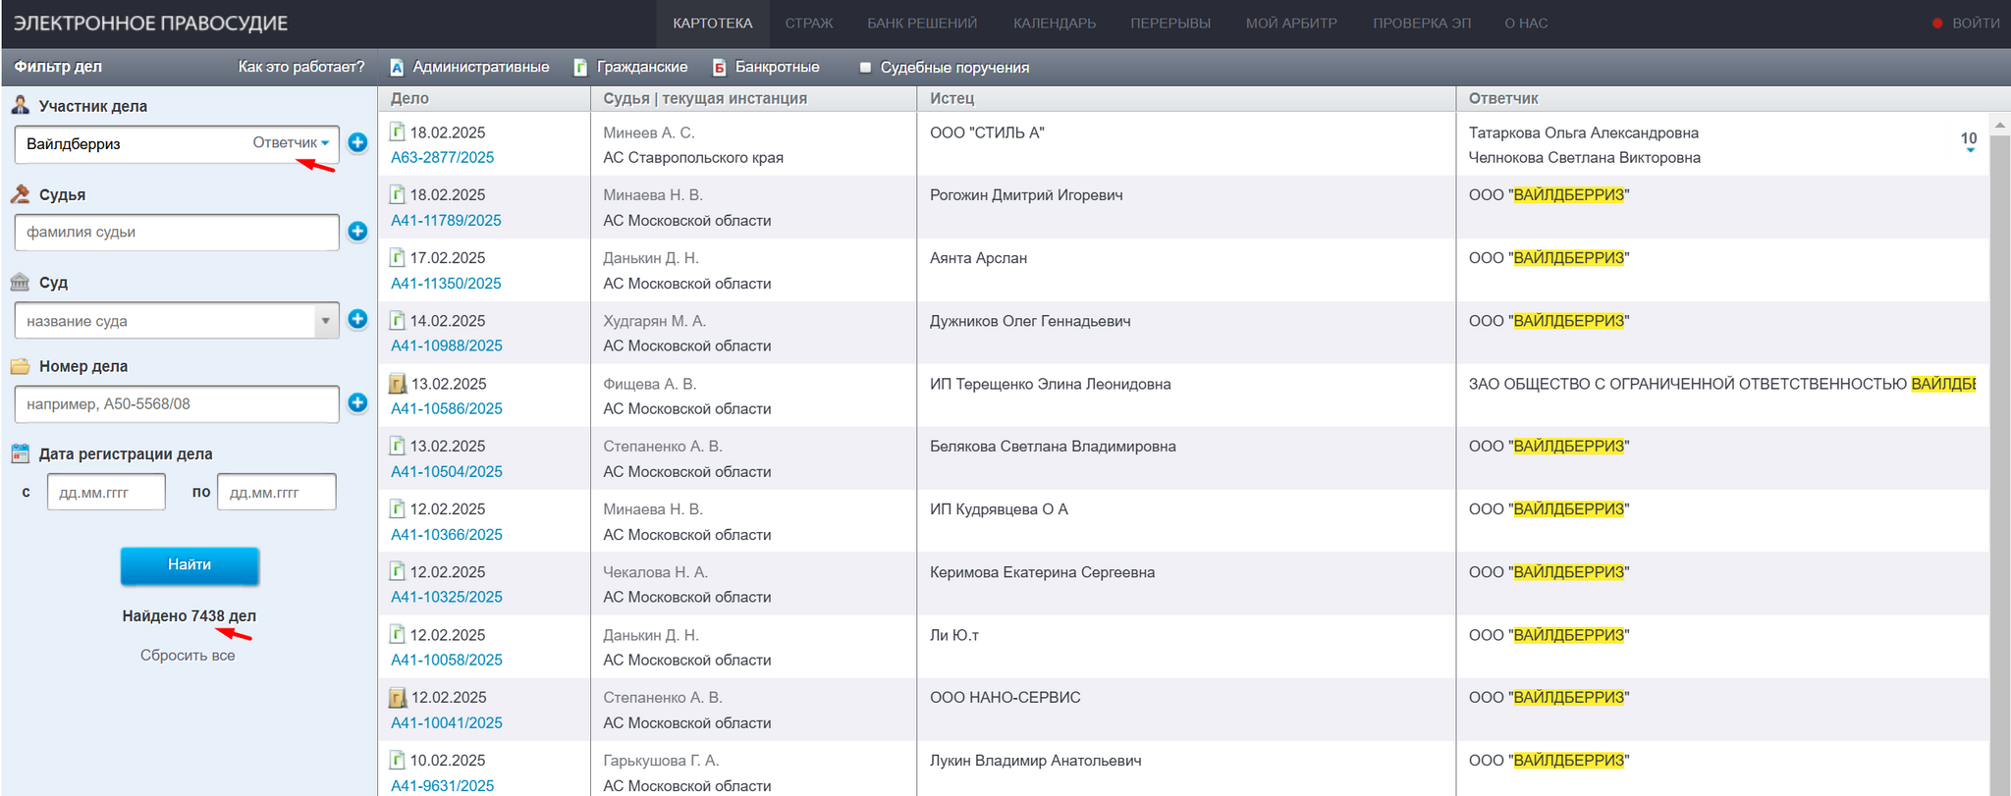Click the plus icon next to Суд field

(357, 319)
